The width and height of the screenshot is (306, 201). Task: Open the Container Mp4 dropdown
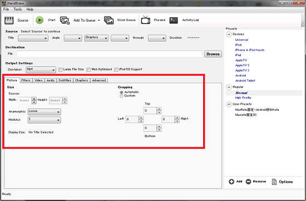pyautogui.click(x=41, y=70)
